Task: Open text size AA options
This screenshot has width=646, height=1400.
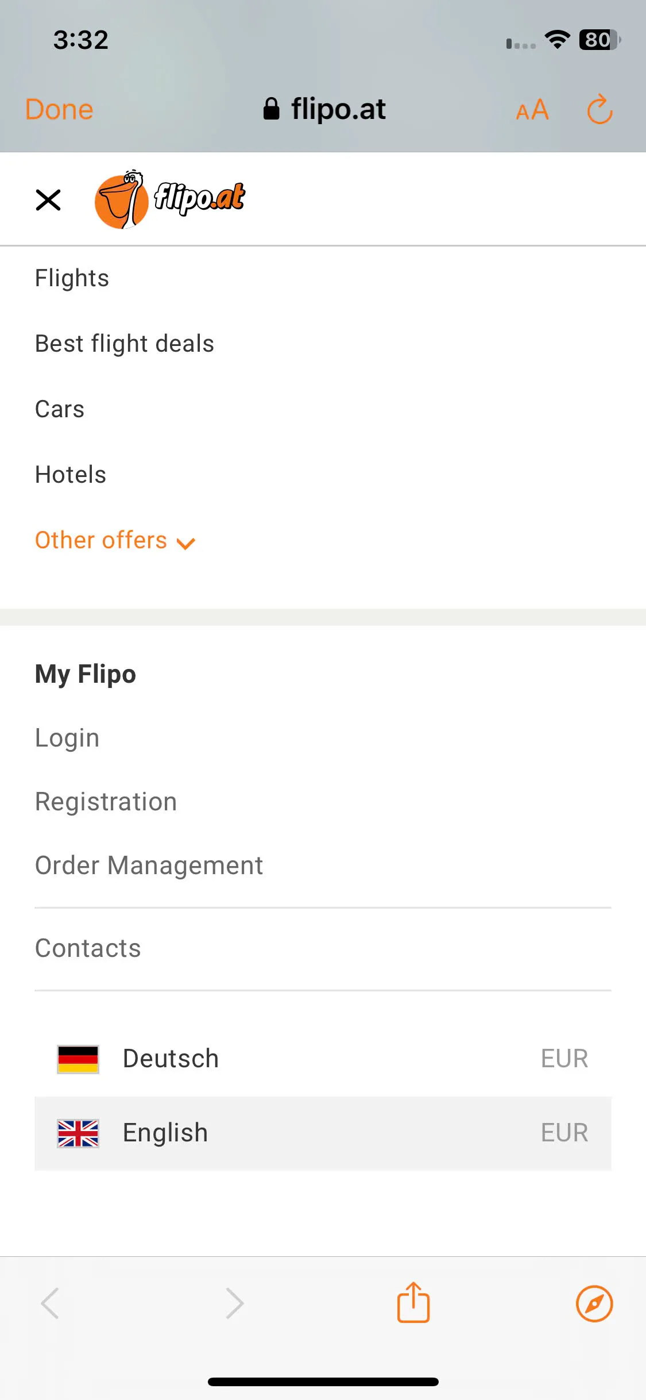Action: click(532, 110)
